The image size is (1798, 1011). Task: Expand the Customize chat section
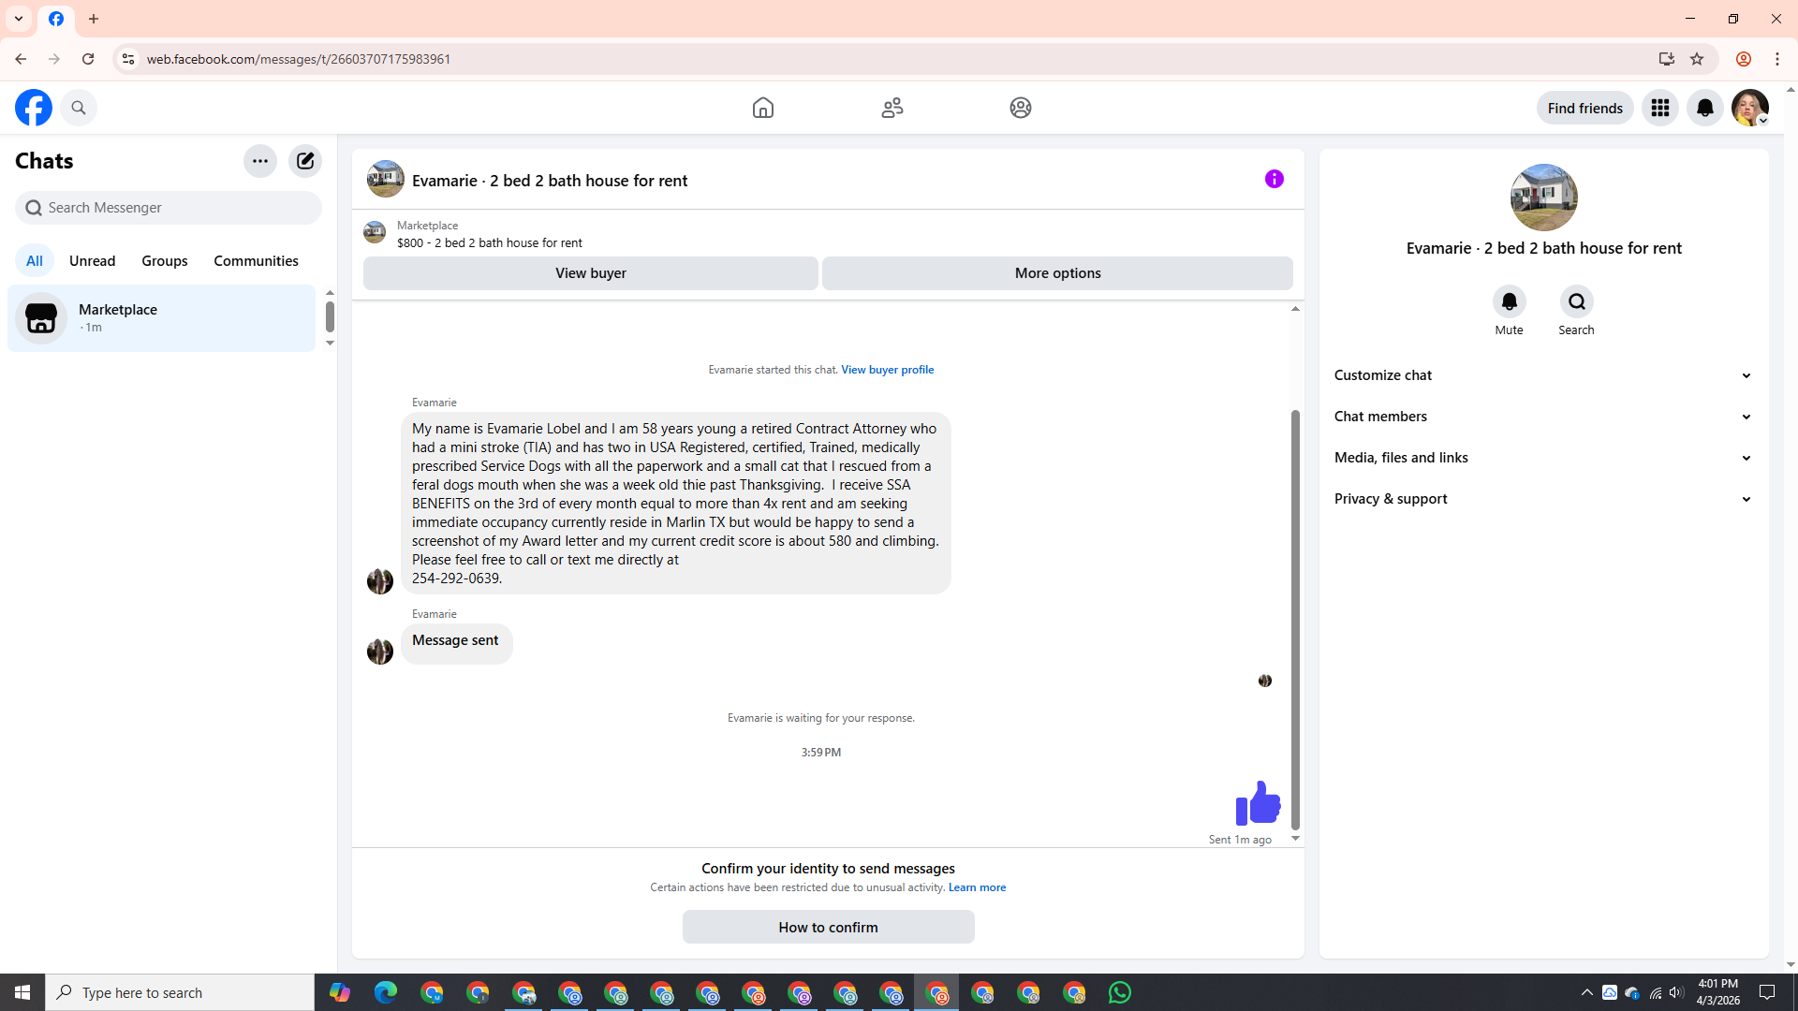click(x=1542, y=375)
